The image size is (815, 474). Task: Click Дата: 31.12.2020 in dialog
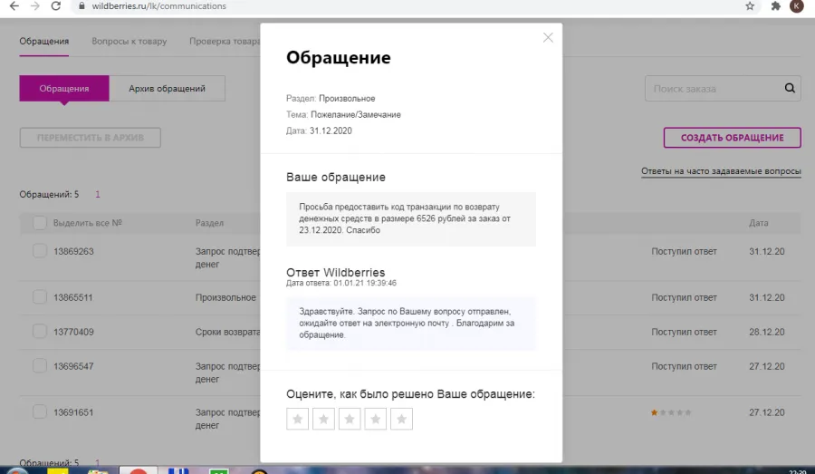click(319, 131)
